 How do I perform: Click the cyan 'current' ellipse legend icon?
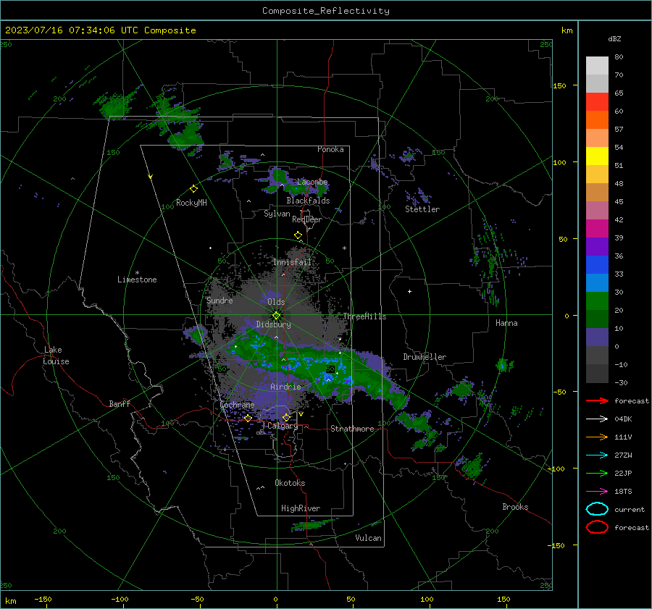tap(597, 509)
